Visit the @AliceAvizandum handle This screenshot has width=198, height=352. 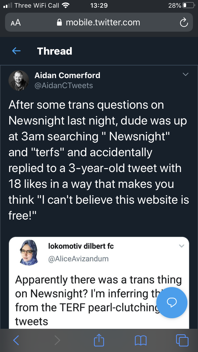[78, 259]
